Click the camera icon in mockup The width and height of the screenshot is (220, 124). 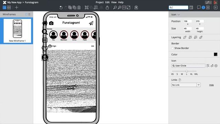[x=51, y=23]
